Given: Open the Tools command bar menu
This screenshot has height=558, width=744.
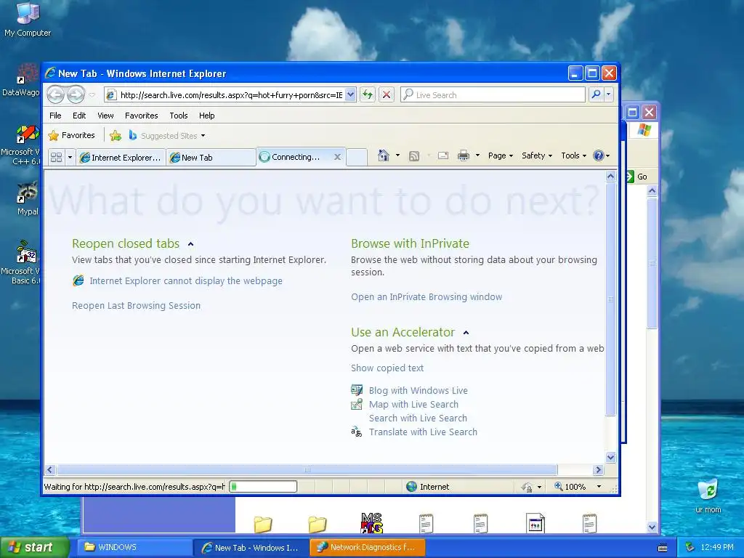Looking at the screenshot, I should tap(574, 155).
